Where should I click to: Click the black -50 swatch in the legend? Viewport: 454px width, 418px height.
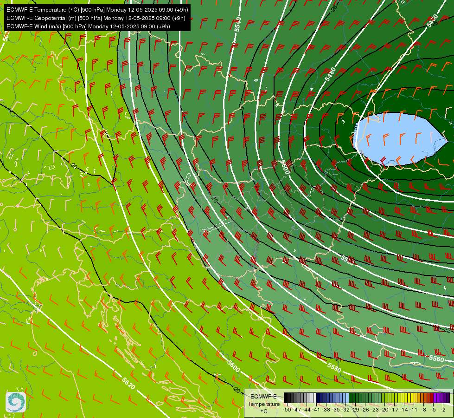point(286,398)
